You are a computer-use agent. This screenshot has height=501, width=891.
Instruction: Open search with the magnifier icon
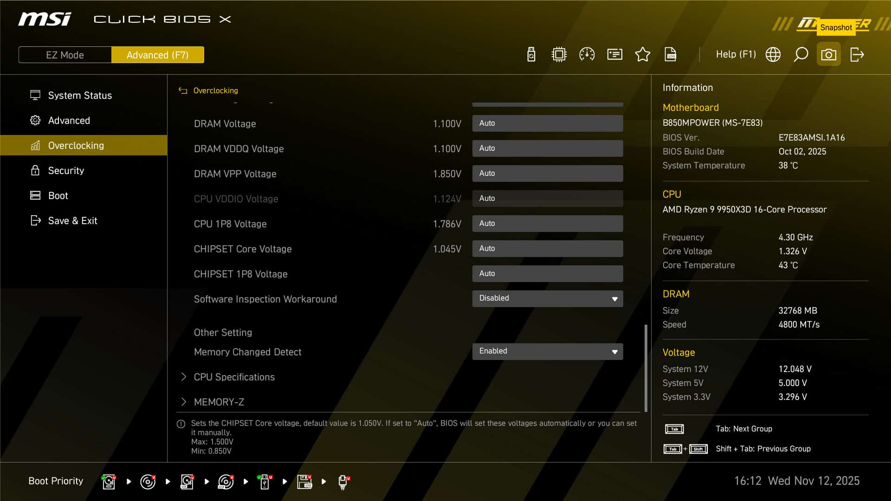tap(801, 55)
